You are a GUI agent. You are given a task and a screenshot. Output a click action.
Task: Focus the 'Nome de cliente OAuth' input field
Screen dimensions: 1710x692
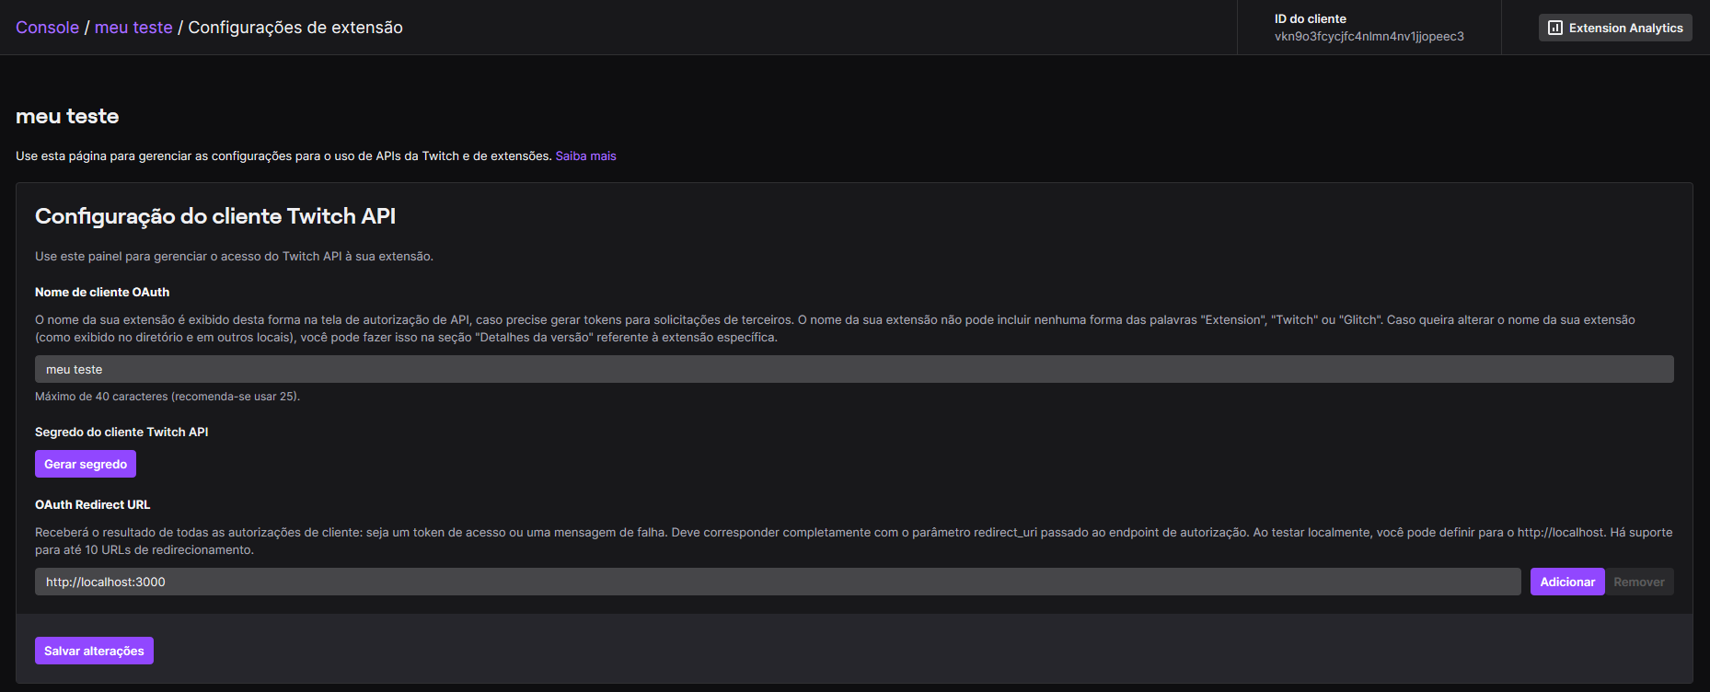click(854, 369)
